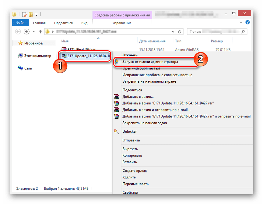Open recent locations dropdown arrow

[34, 31]
